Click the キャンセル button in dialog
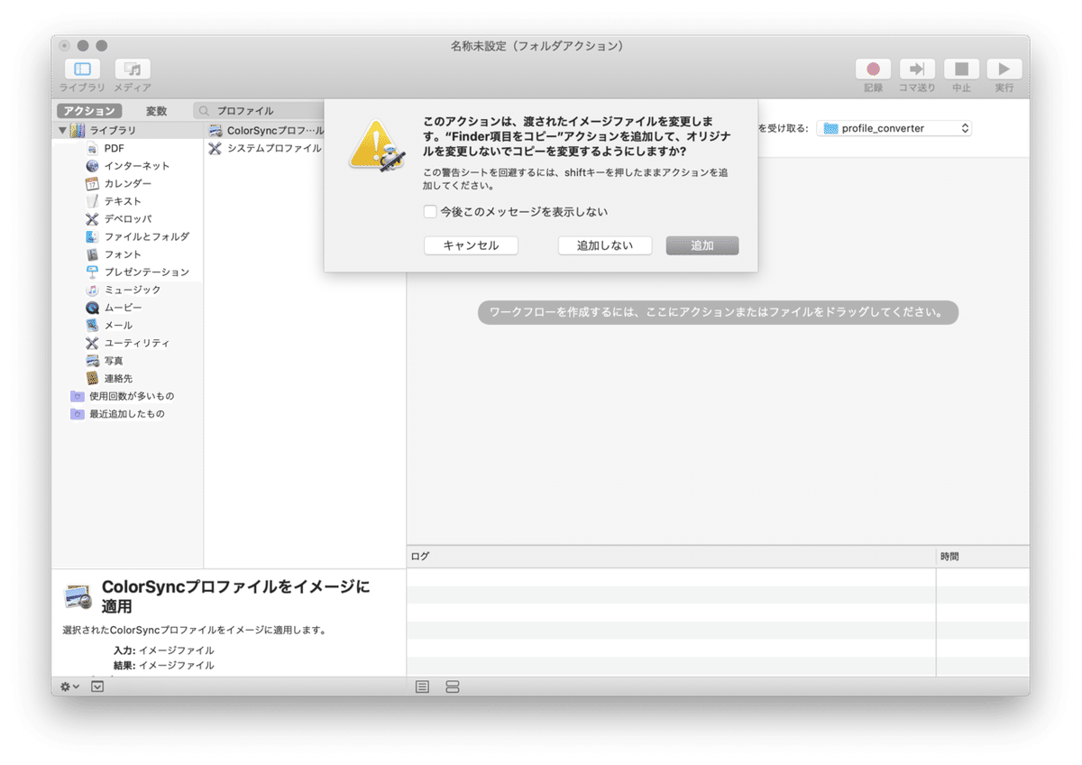Screen dimensions: 1082x765 click(471, 245)
